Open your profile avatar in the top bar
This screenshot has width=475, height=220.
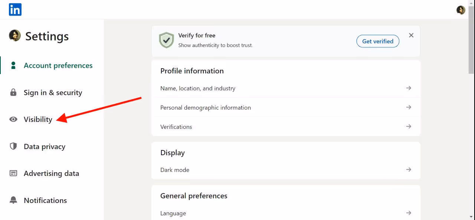[461, 10]
